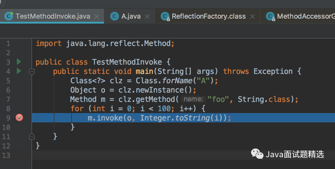Click line number 13 in the gutter

point(6,155)
